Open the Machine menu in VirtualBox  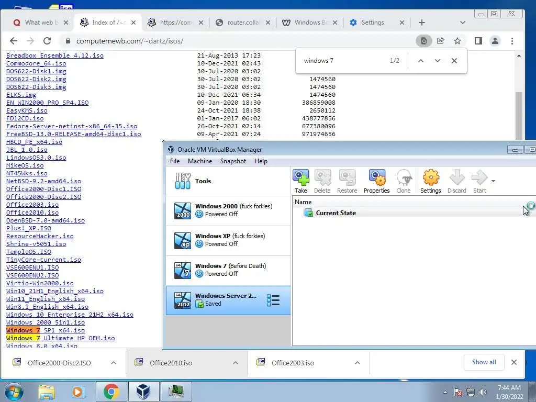pyautogui.click(x=200, y=161)
